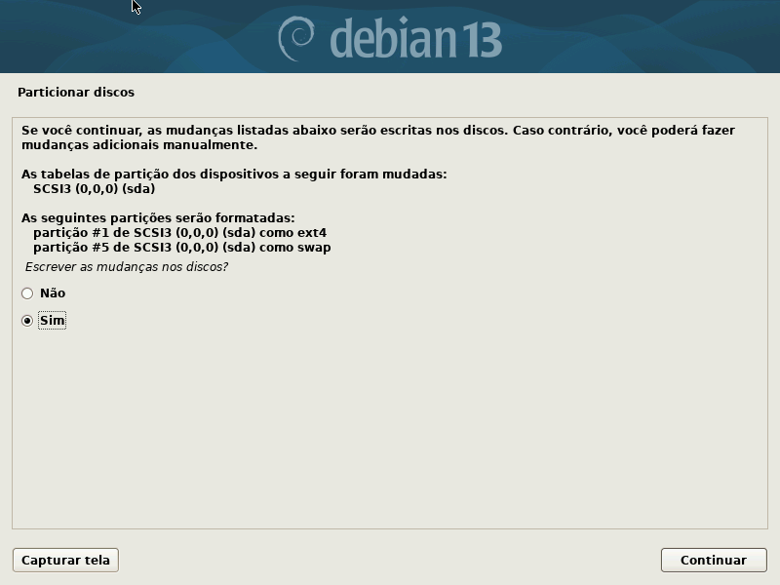Click the Escrever as mudanças nos discos question
Image resolution: width=780 pixels, height=585 pixels.
(x=127, y=267)
